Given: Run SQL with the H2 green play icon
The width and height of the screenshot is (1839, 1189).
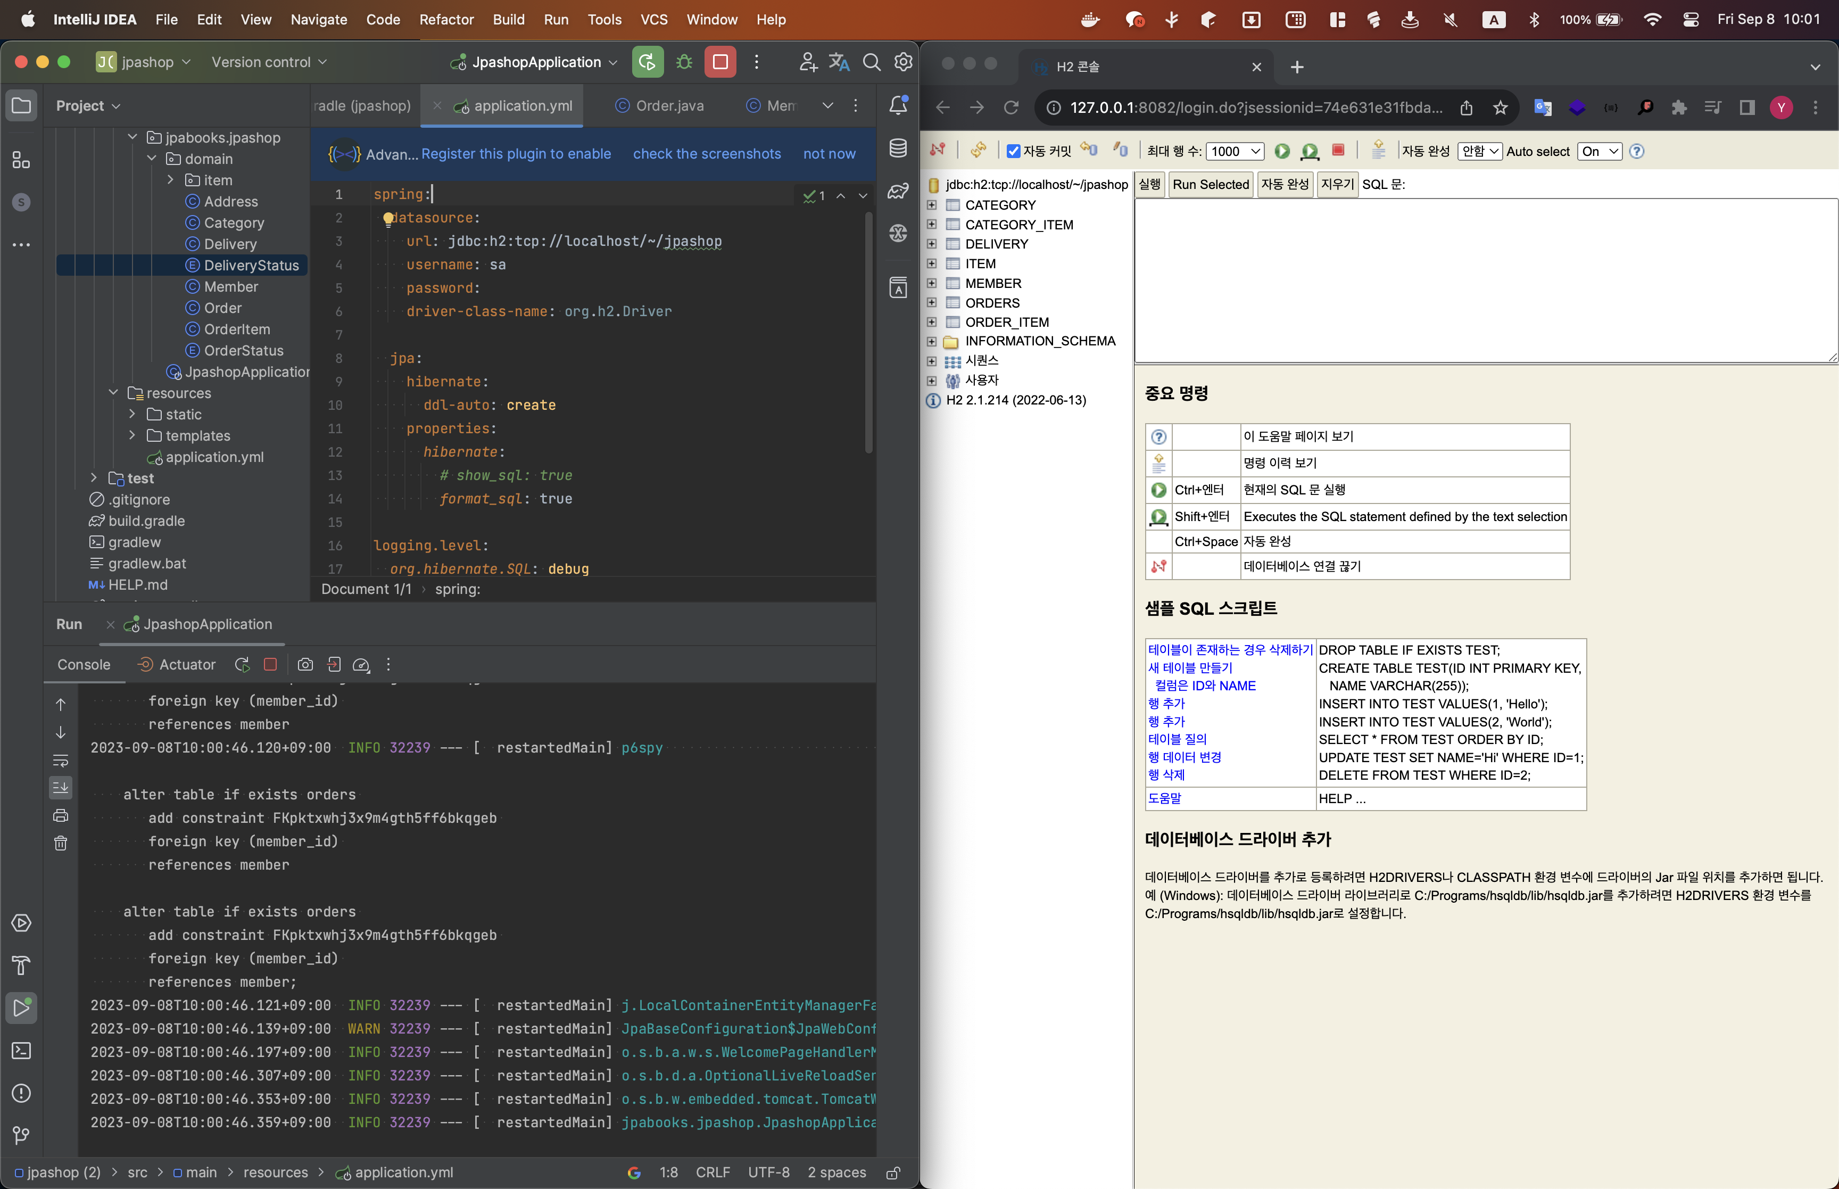Looking at the screenshot, I should (1282, 151).
